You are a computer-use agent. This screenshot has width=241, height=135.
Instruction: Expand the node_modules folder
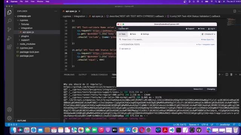tap(18, 44)
